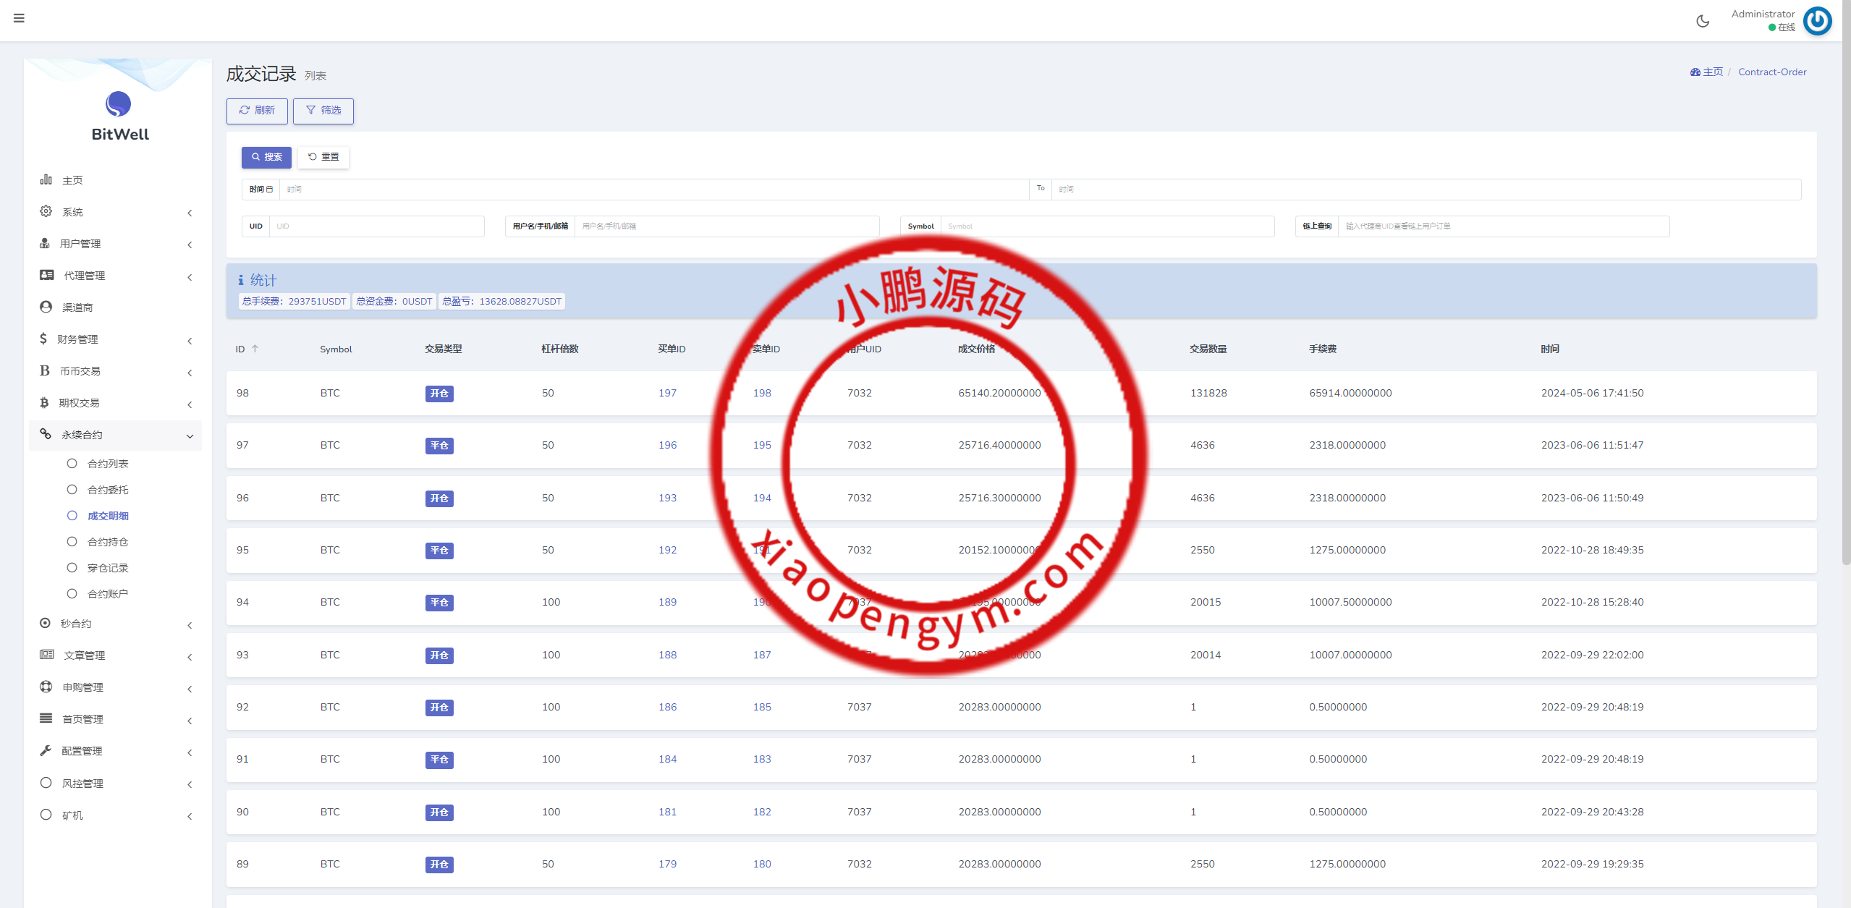Select 合约持仓 circle marker

tap(72, 541)
